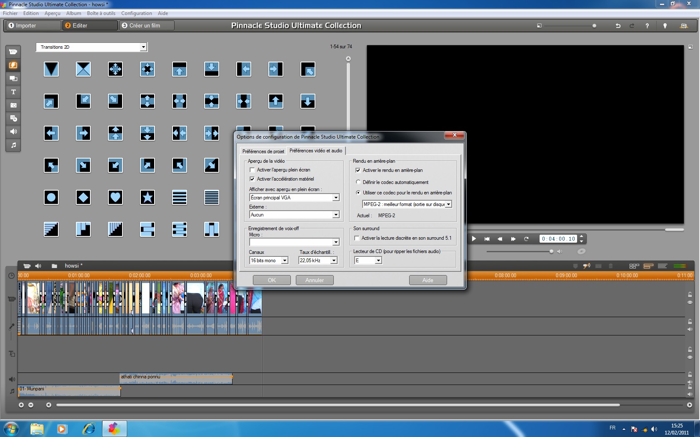The image size is (700, 437).
Task: Click the player timecode field 0:04:00.10
Action: click(x=559, y=239)
